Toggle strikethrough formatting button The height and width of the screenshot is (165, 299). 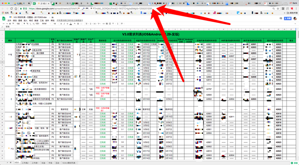[68, 24]
